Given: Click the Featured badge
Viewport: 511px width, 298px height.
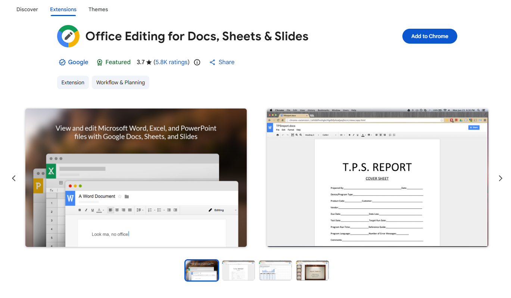Looking at the screenshot, I should pos(113,62).
